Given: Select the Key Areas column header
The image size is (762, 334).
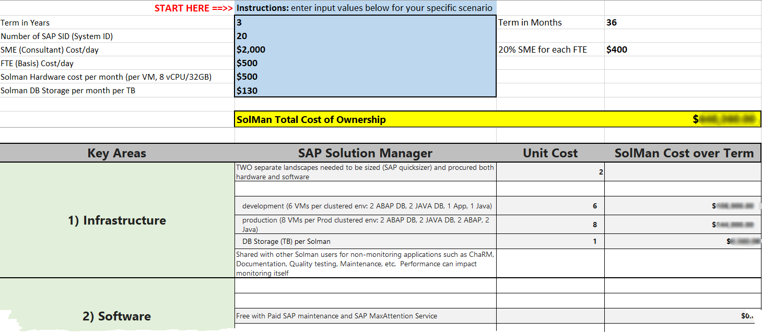Looking at the screenshot, I should click(x=117, y=153).
